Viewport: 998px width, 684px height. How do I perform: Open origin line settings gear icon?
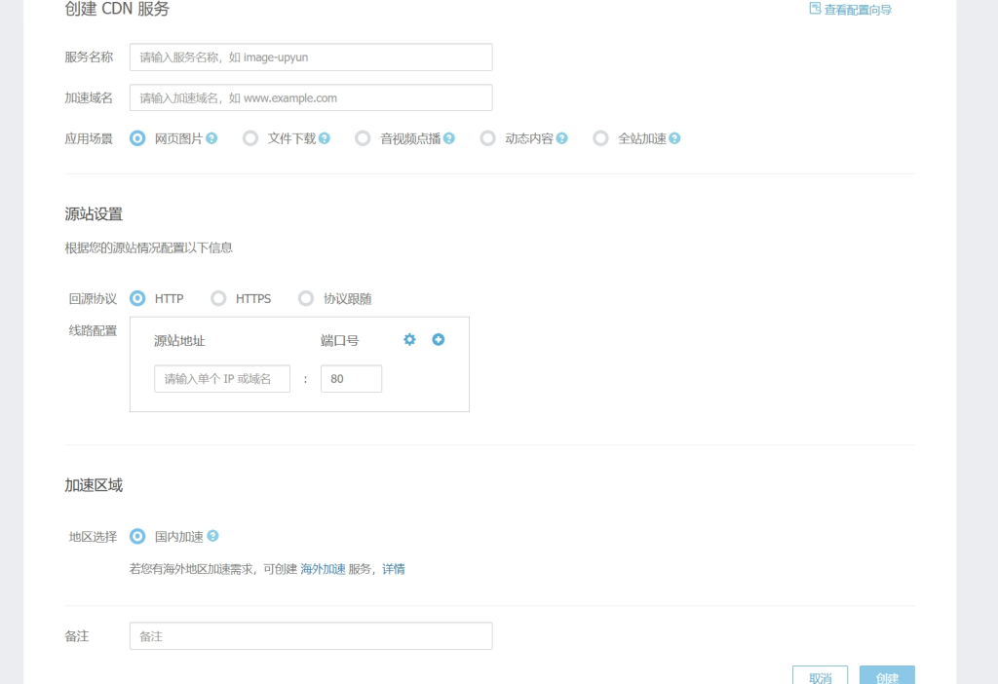click(x=409, y=339)
